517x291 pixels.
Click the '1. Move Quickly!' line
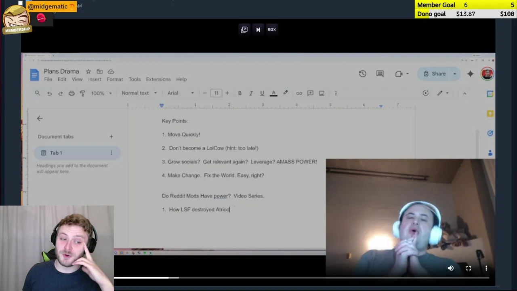(x=181, y=134)
